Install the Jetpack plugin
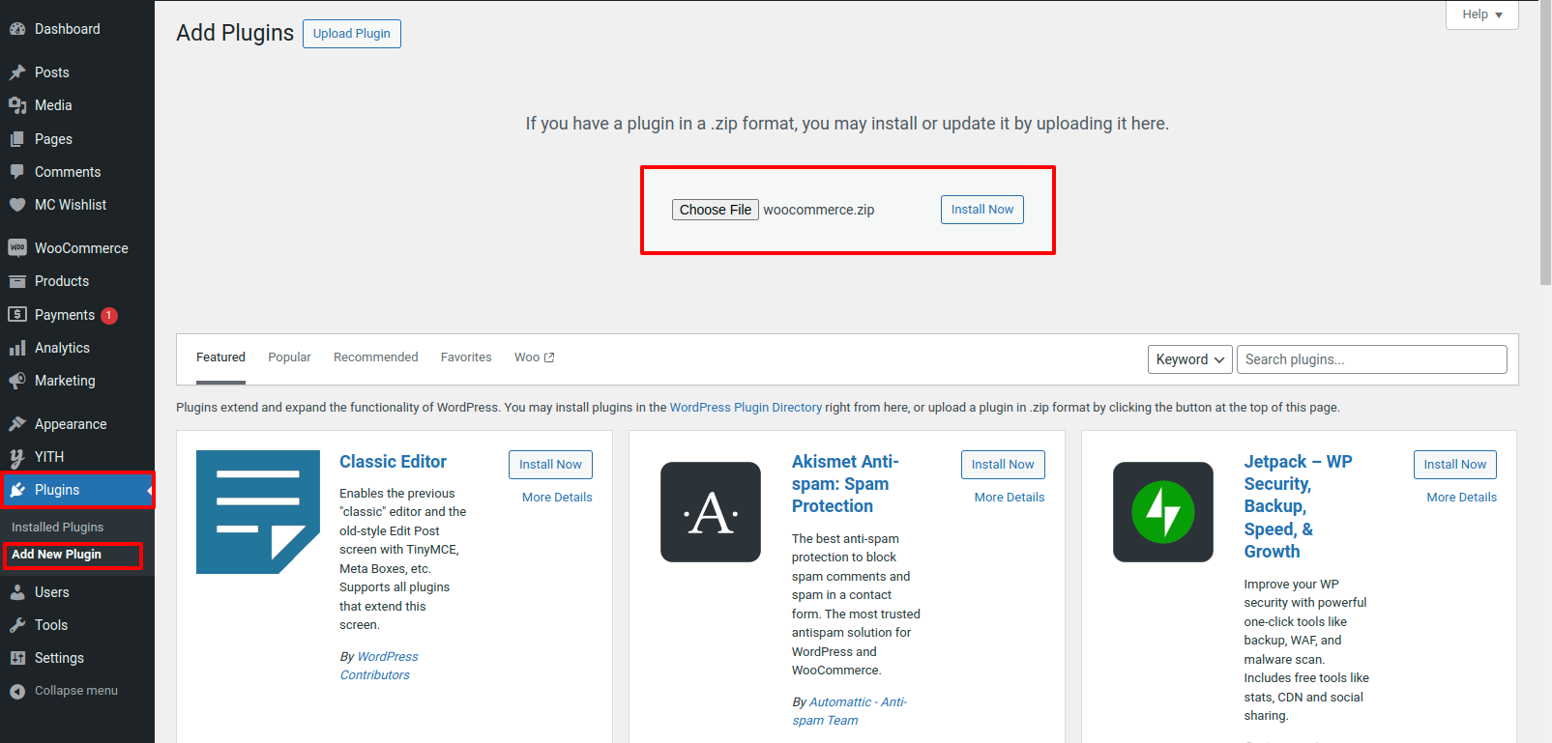This screenshot has width=1552, height=743. click(1455, 465)
